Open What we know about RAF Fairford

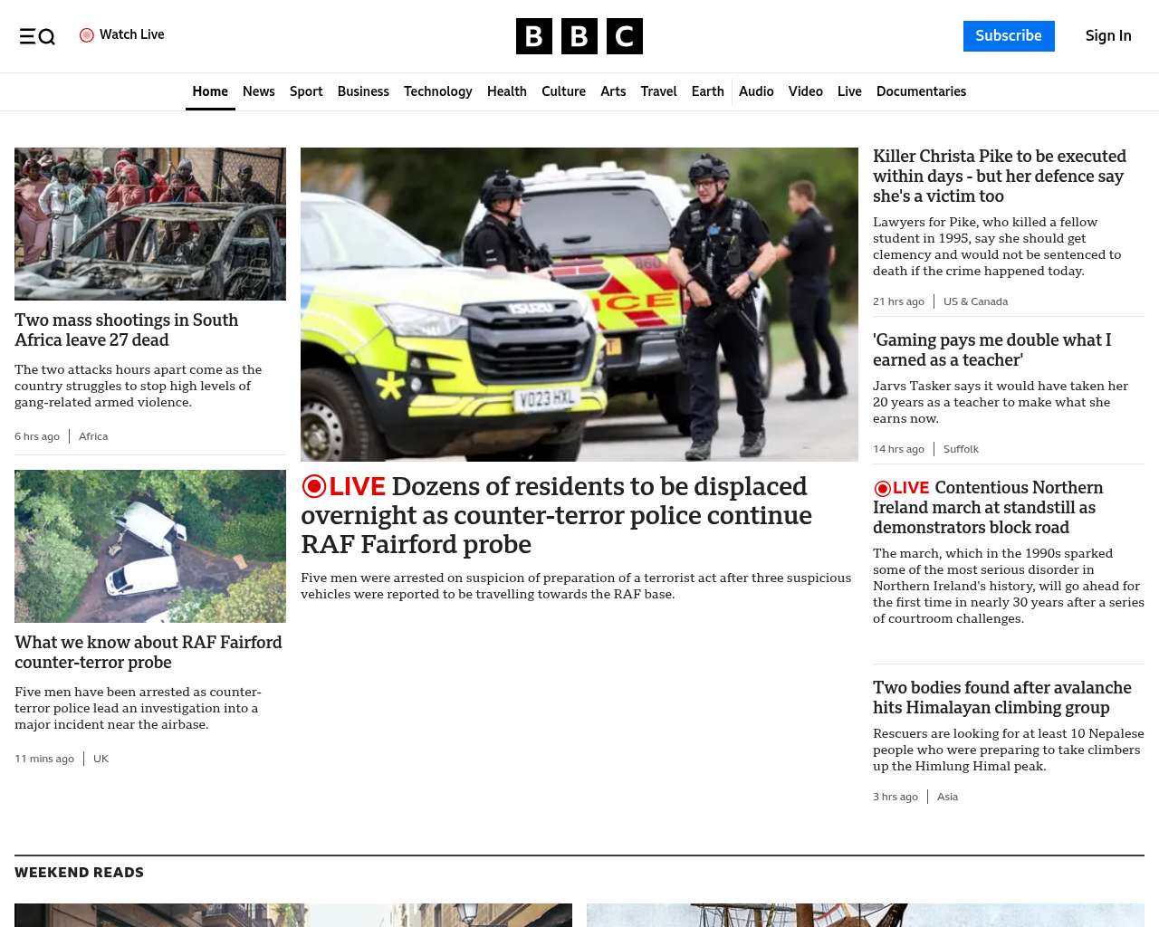148,653
